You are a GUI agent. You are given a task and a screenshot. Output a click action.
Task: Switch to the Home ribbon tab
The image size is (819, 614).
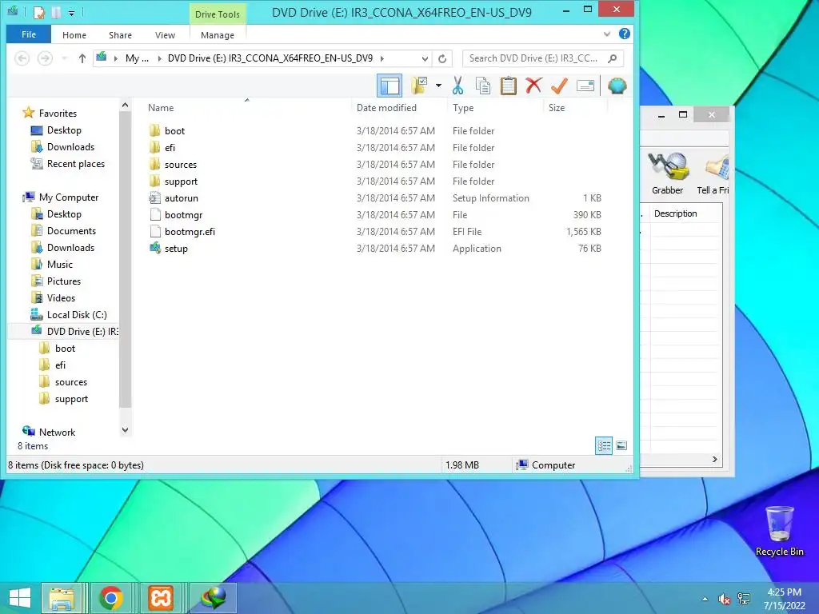coord(74,35)
